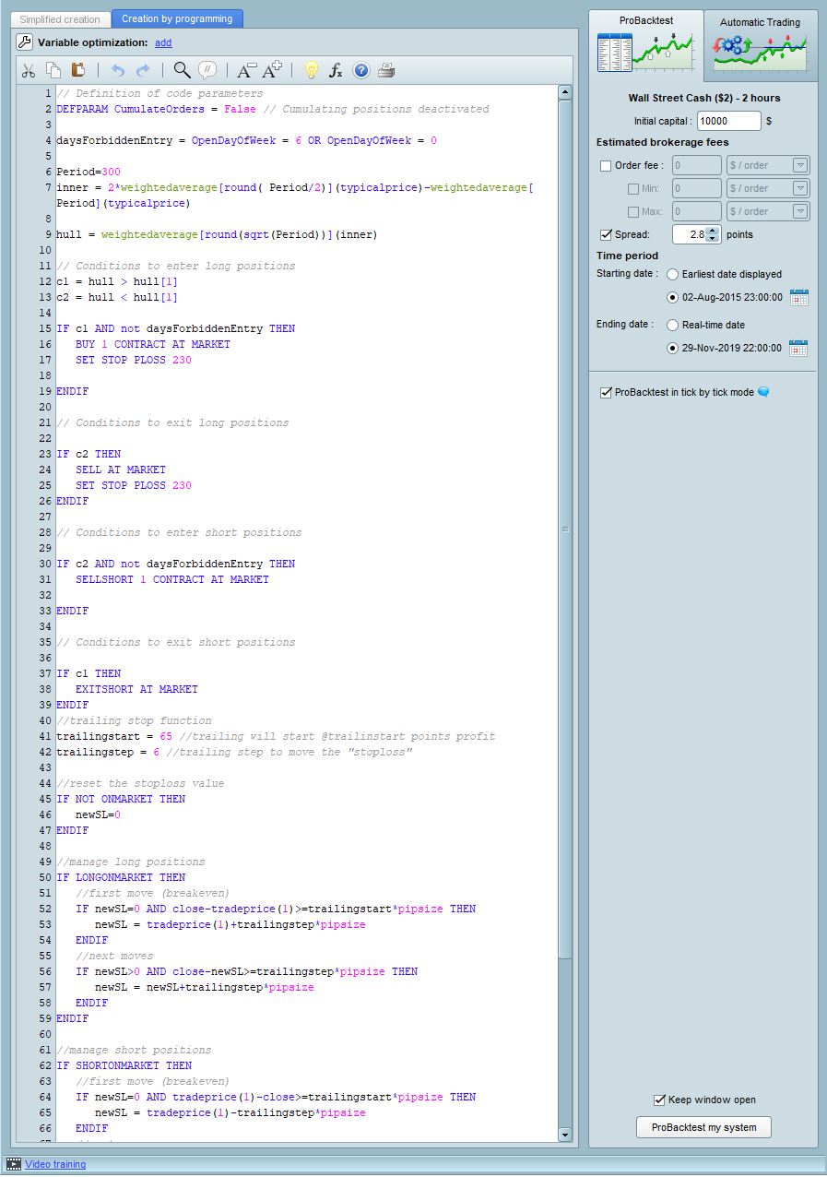Decrease font size with the A minus icon
827x1177 pixels.
click(246, 70)
